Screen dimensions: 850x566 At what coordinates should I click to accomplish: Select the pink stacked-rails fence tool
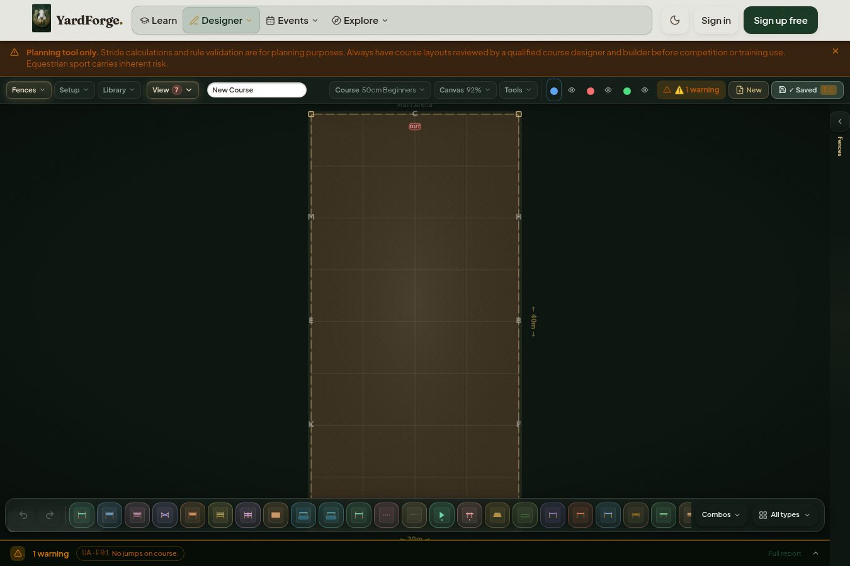137,515
